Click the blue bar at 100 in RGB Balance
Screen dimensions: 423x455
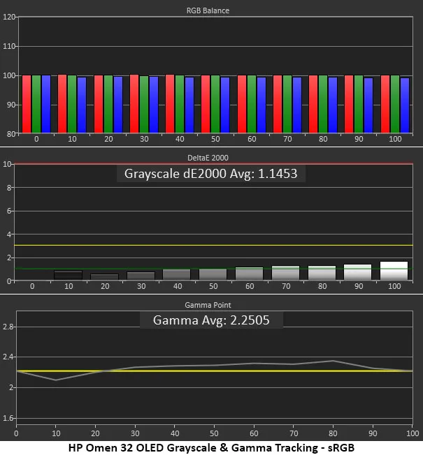(x=405, y=104)
